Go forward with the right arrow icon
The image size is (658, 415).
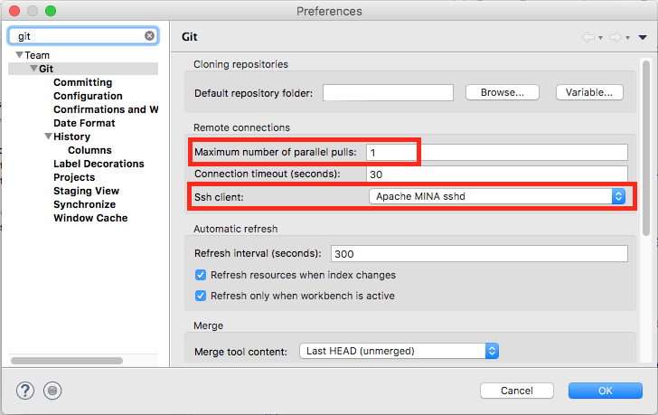(616, 37)
